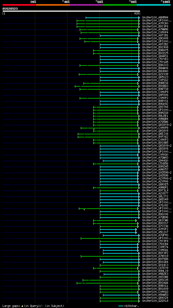The height and width of the screenshot is (308, 173).
Task: Open the UniRef100_Q6EIX6 hit
Action: pos(155,134)
